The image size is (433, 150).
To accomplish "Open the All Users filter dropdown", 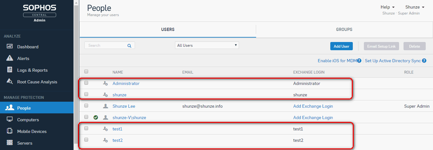I will [x=207, y=45].
